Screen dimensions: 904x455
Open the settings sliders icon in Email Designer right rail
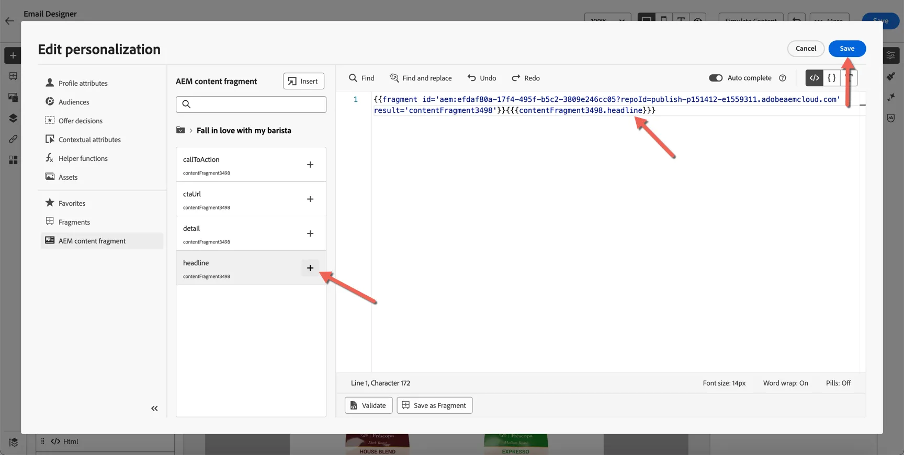tap(890, 55)
